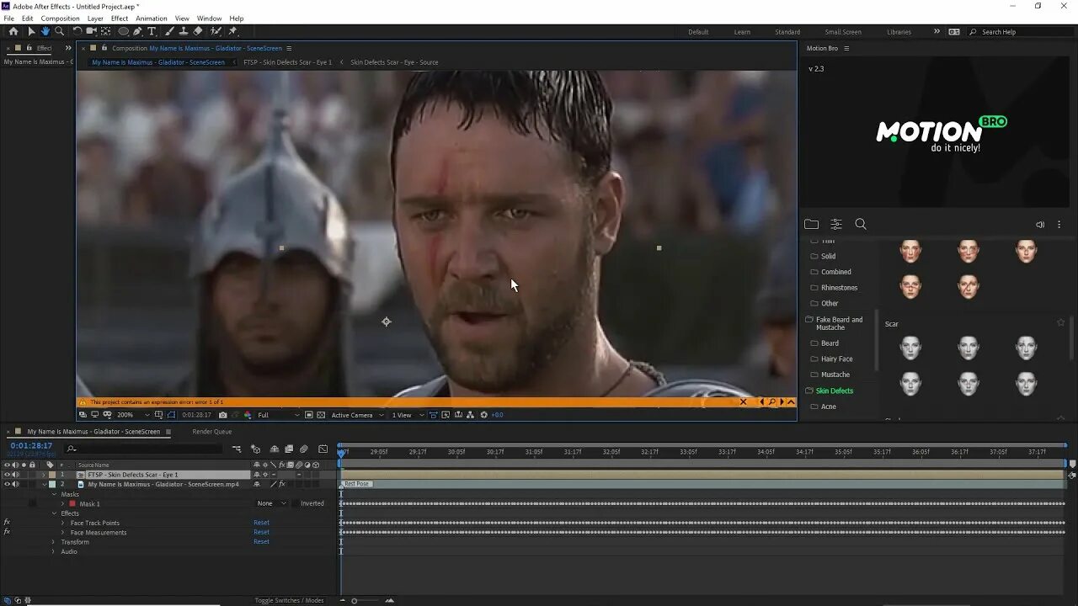This screenshot has width=1078, height=606.
Task: Open the Active Camera dropdown
Action: click(x=357, y=415)
